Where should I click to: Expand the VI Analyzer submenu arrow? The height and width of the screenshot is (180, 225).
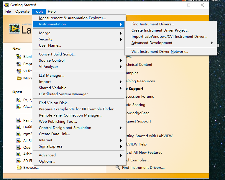click(x=121, y=67)
